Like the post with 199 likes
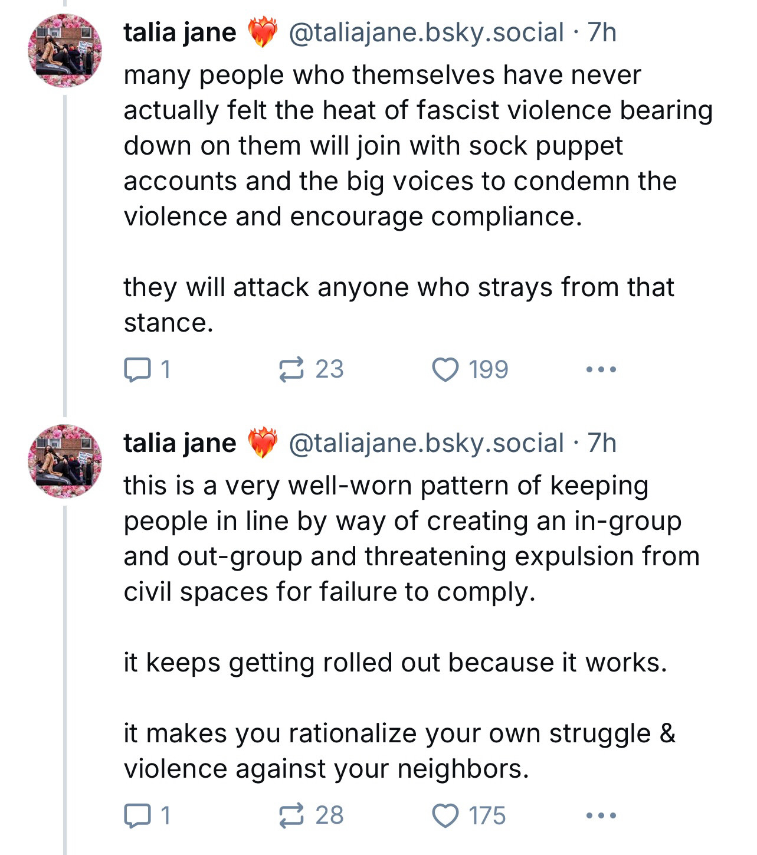757x855 pixels. pos(470,369)
